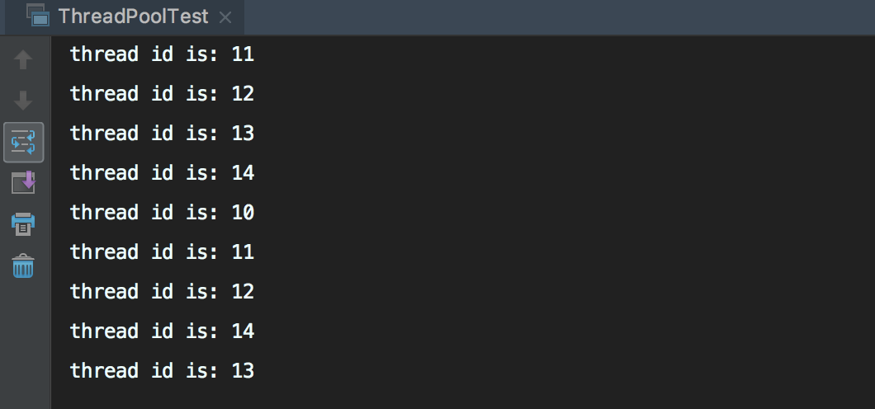
Task: Click the last 'thread id is: 13' line
Action: (x=162, y=371)
